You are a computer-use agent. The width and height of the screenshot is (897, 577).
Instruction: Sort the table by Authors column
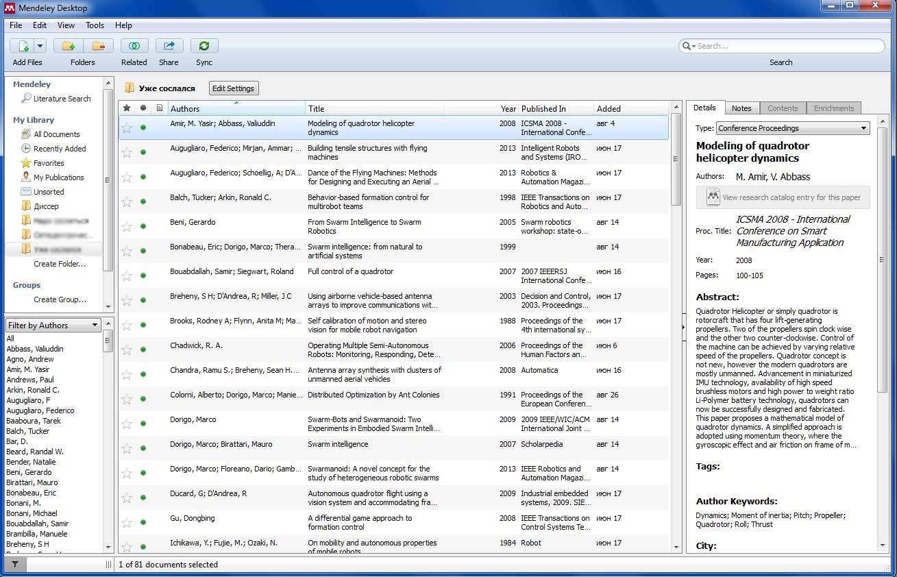point(236,108)
